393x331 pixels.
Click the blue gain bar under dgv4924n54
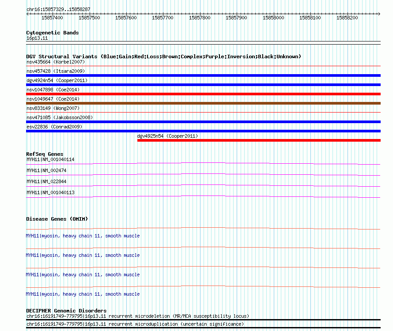point(203,85)
